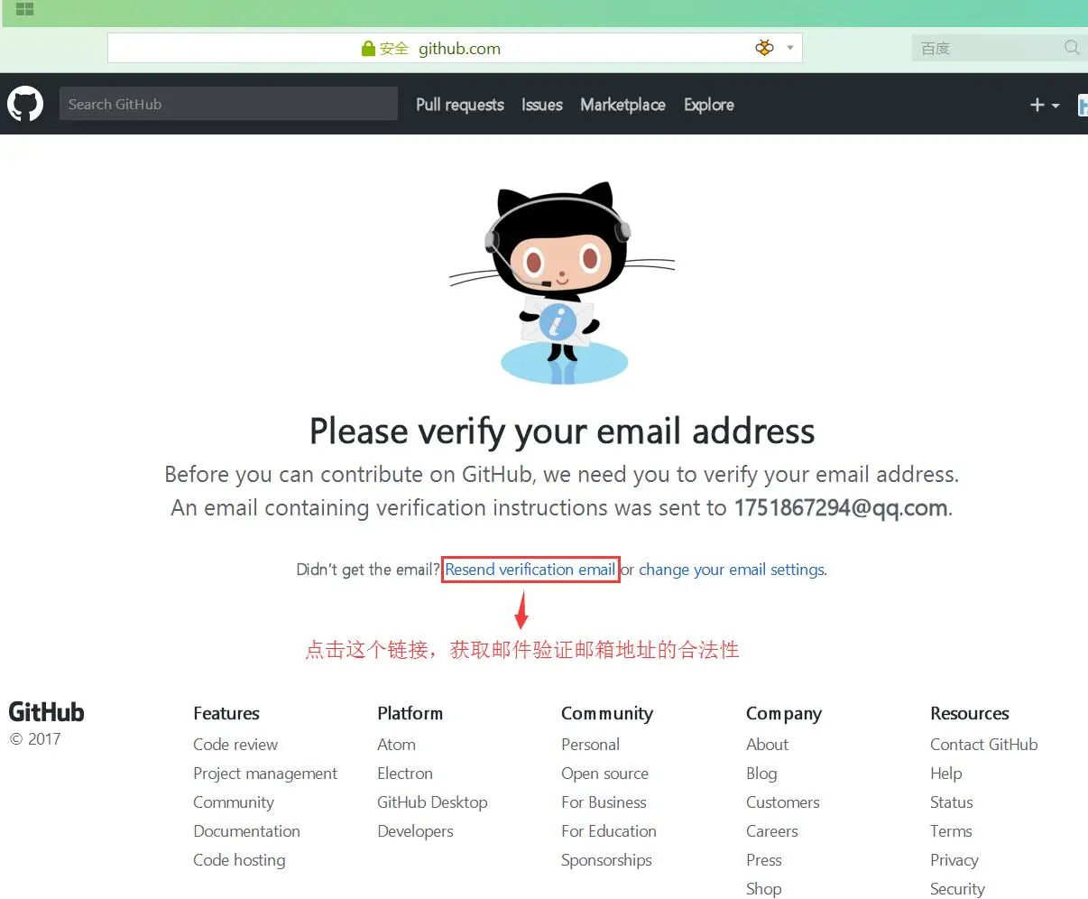Click the browser grid icon at top-left
This screenshot has height=899, width=1088.
pyautogui.click(x=24, y=9)
